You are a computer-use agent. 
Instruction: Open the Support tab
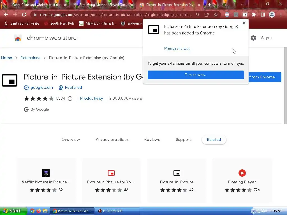coord(183,139)
